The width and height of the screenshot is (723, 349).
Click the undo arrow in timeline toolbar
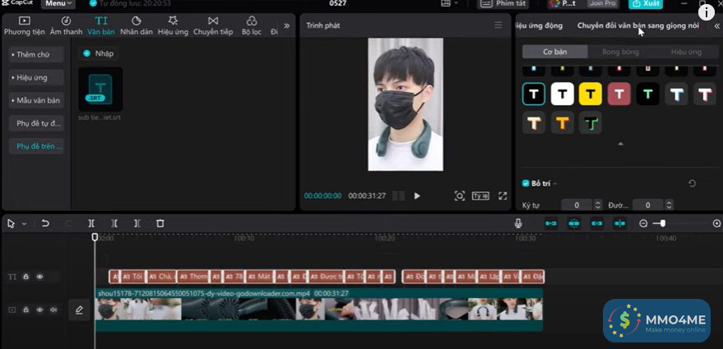coord(45,223)
